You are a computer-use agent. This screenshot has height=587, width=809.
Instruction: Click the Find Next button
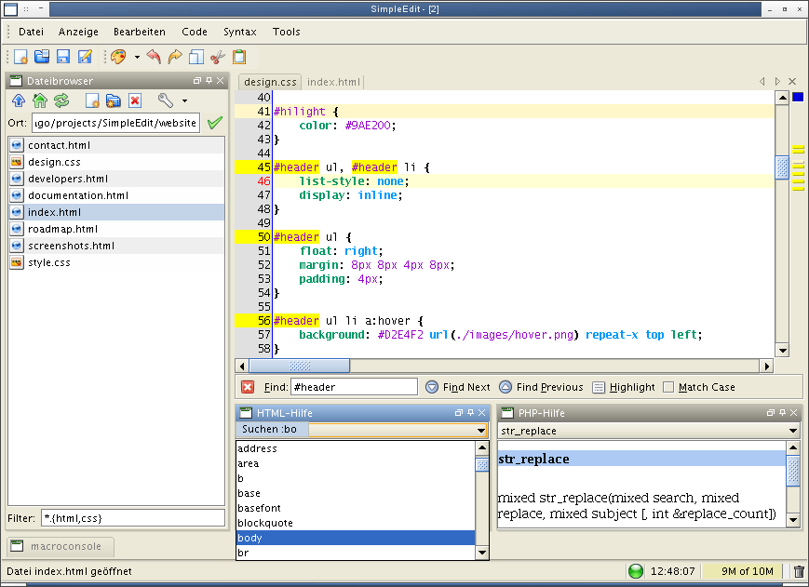click(458, 387)
